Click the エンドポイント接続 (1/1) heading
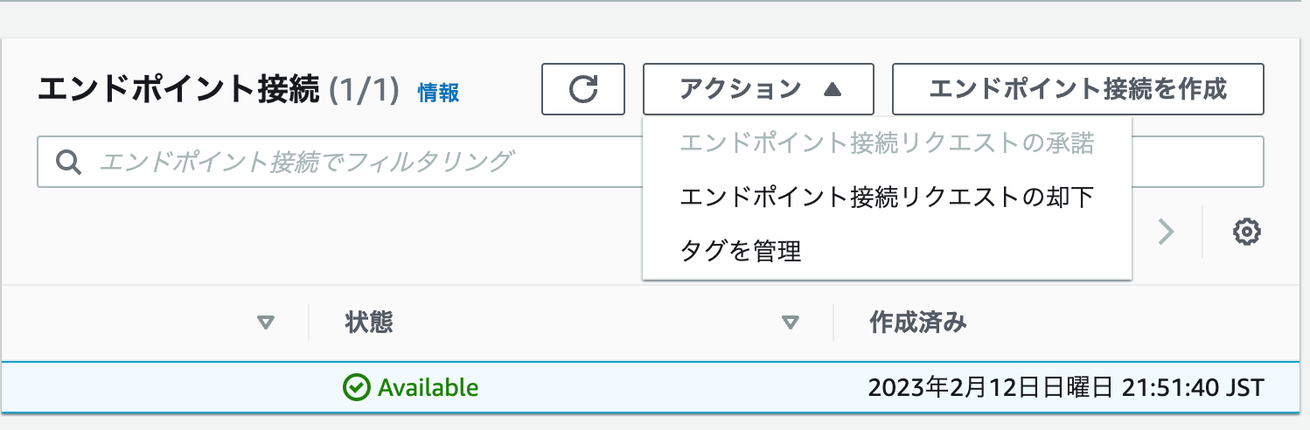 point(218,90)
